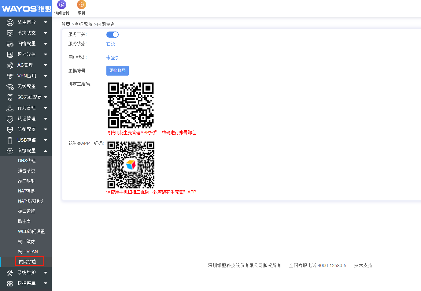
Task: Click the 无线配置 wifi icon
Action: (10, 87)
